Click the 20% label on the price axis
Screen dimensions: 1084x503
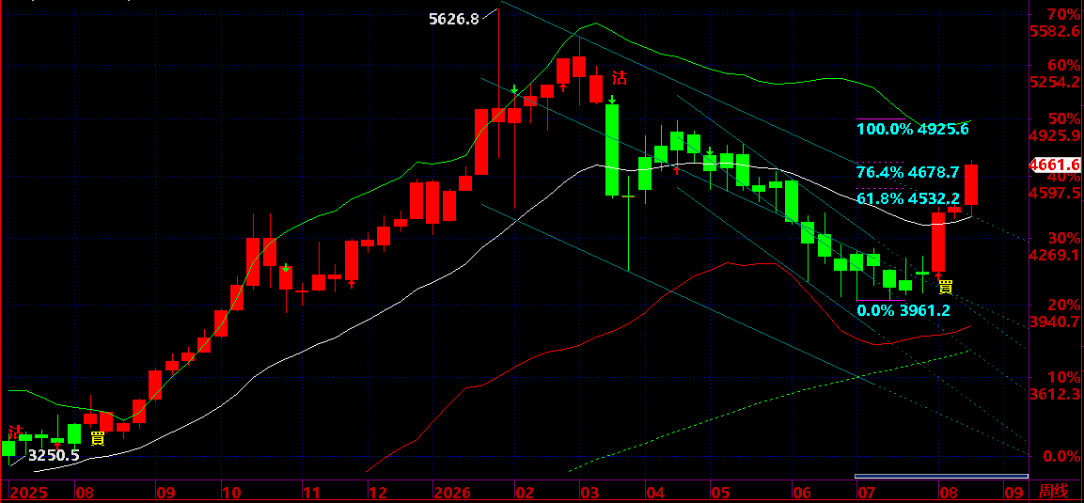(x=1063, y=305)
